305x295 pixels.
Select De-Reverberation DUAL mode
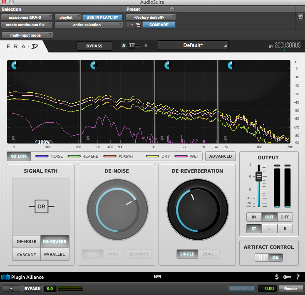click(x=208, y=254)
